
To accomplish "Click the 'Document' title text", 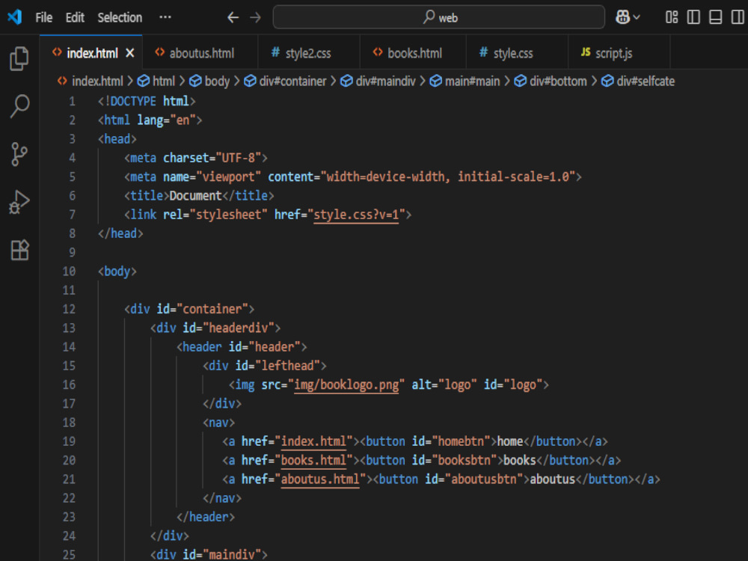I will (x=195, y=195).
